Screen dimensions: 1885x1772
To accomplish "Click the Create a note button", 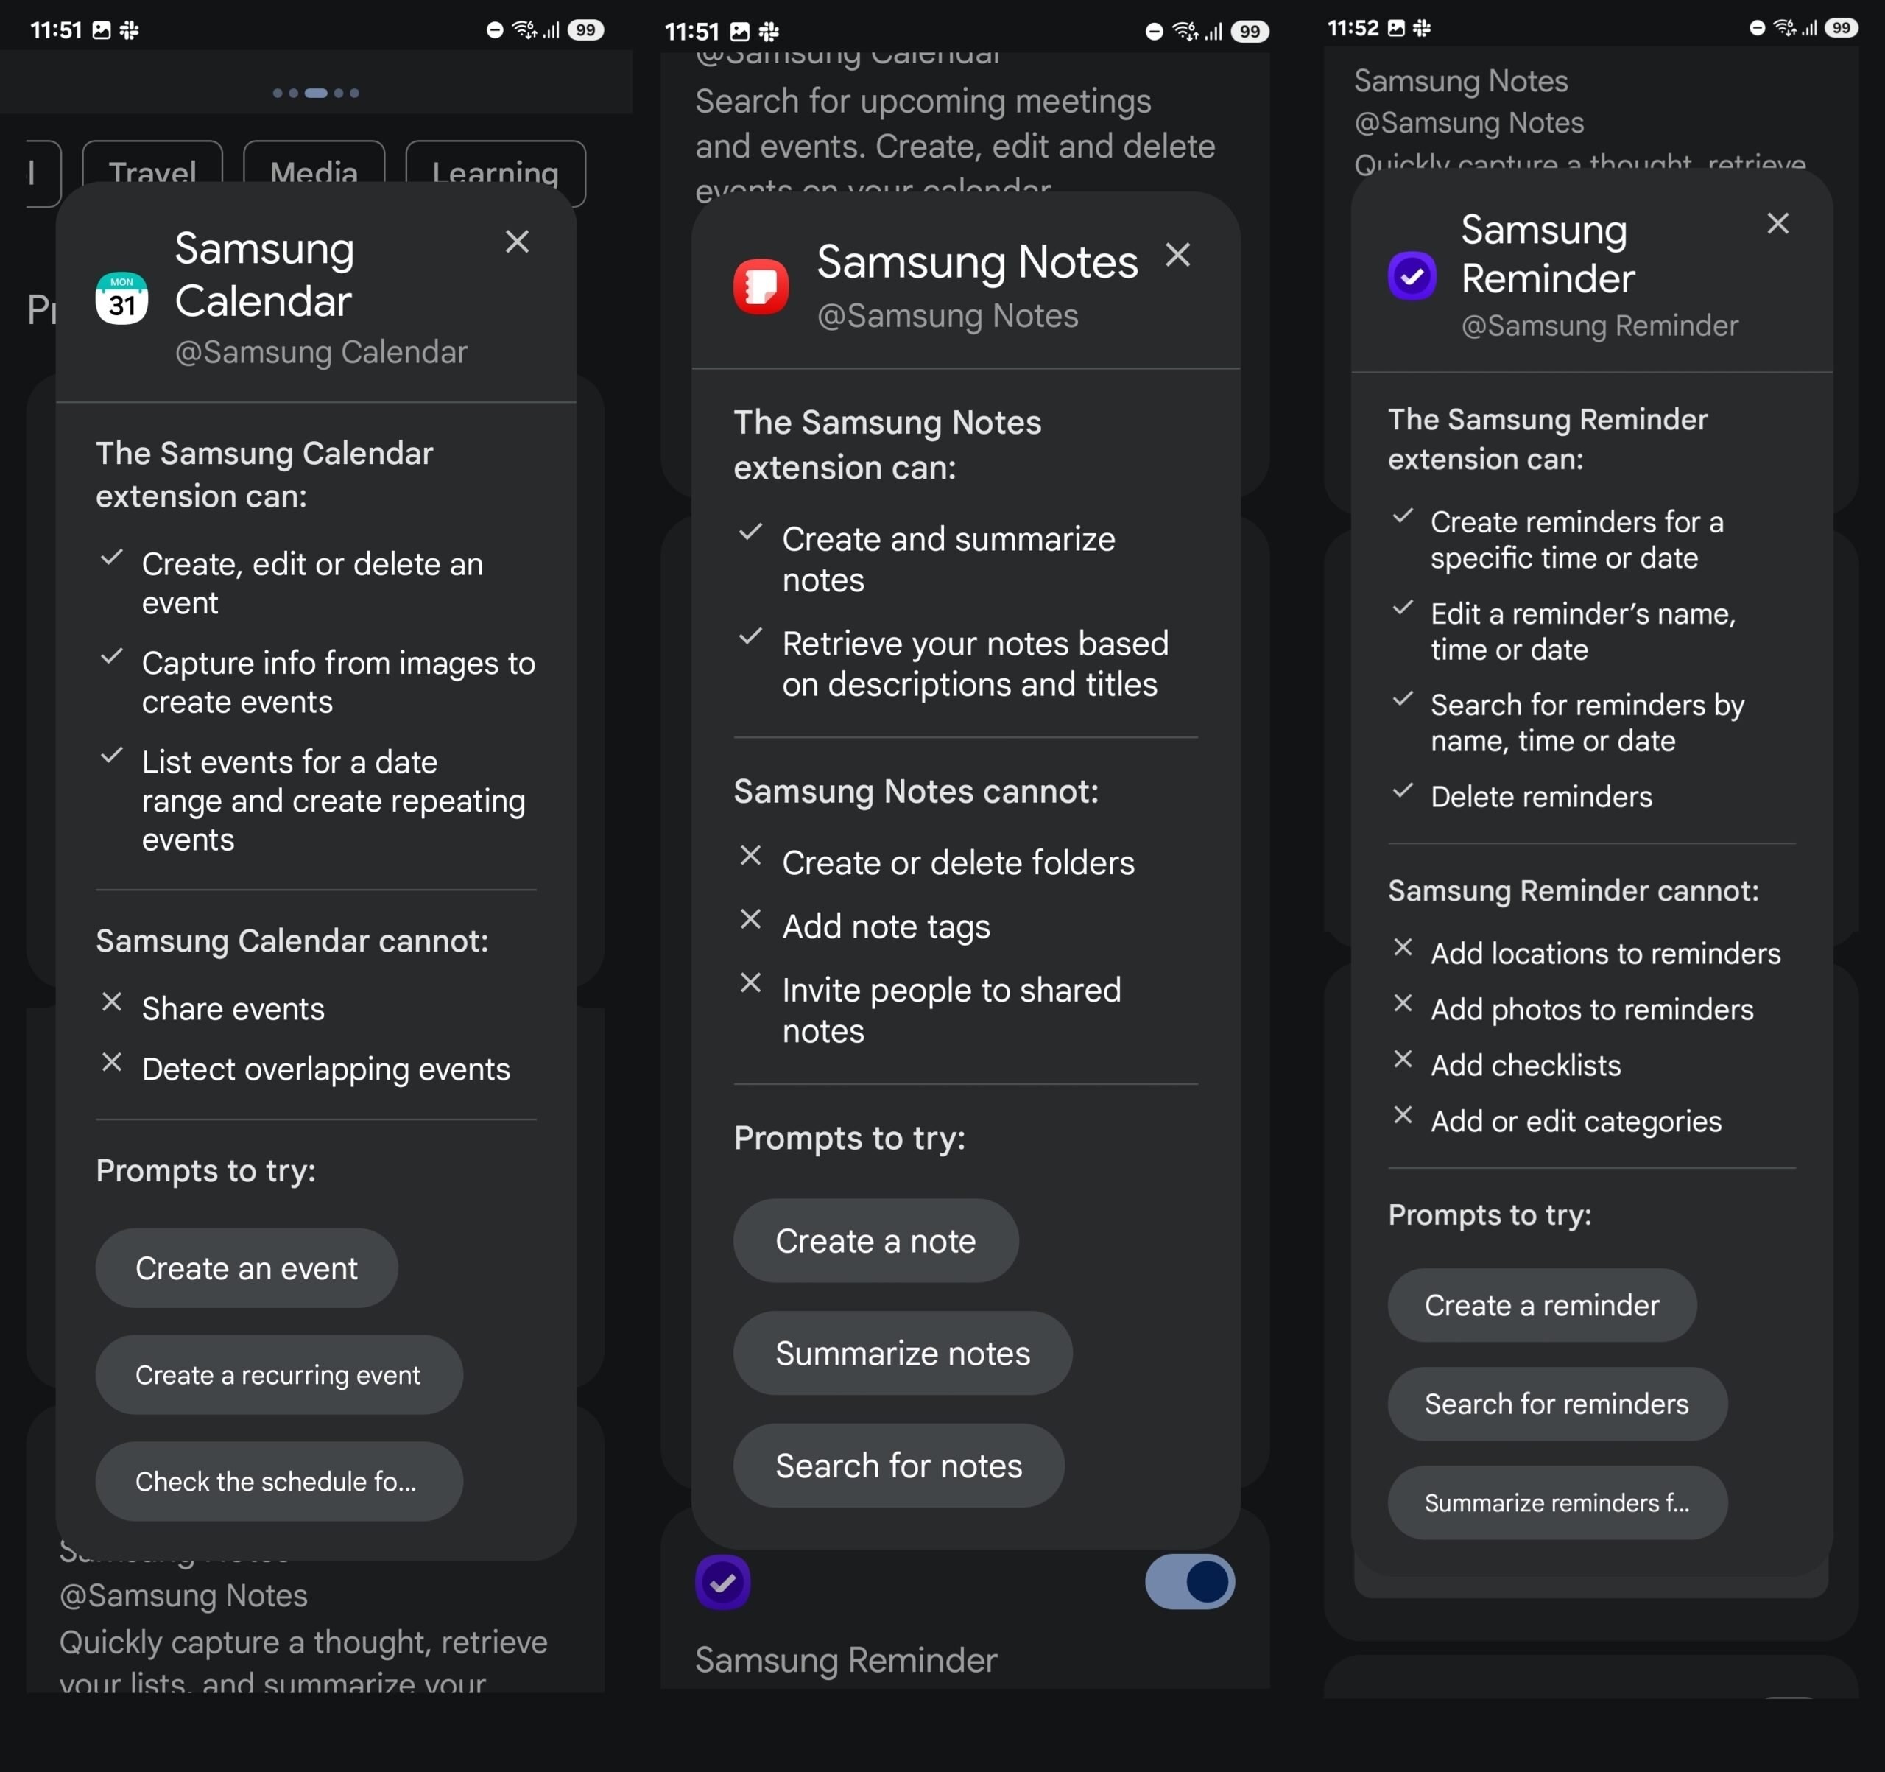I will tap(876, 1239).
